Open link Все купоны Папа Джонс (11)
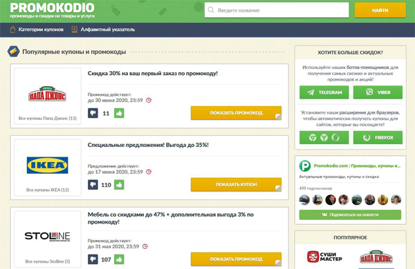This screenshot has height=269, width=415. tap(47, 118)
